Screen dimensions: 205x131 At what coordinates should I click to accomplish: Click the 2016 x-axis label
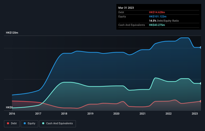[x=12, y=114]
